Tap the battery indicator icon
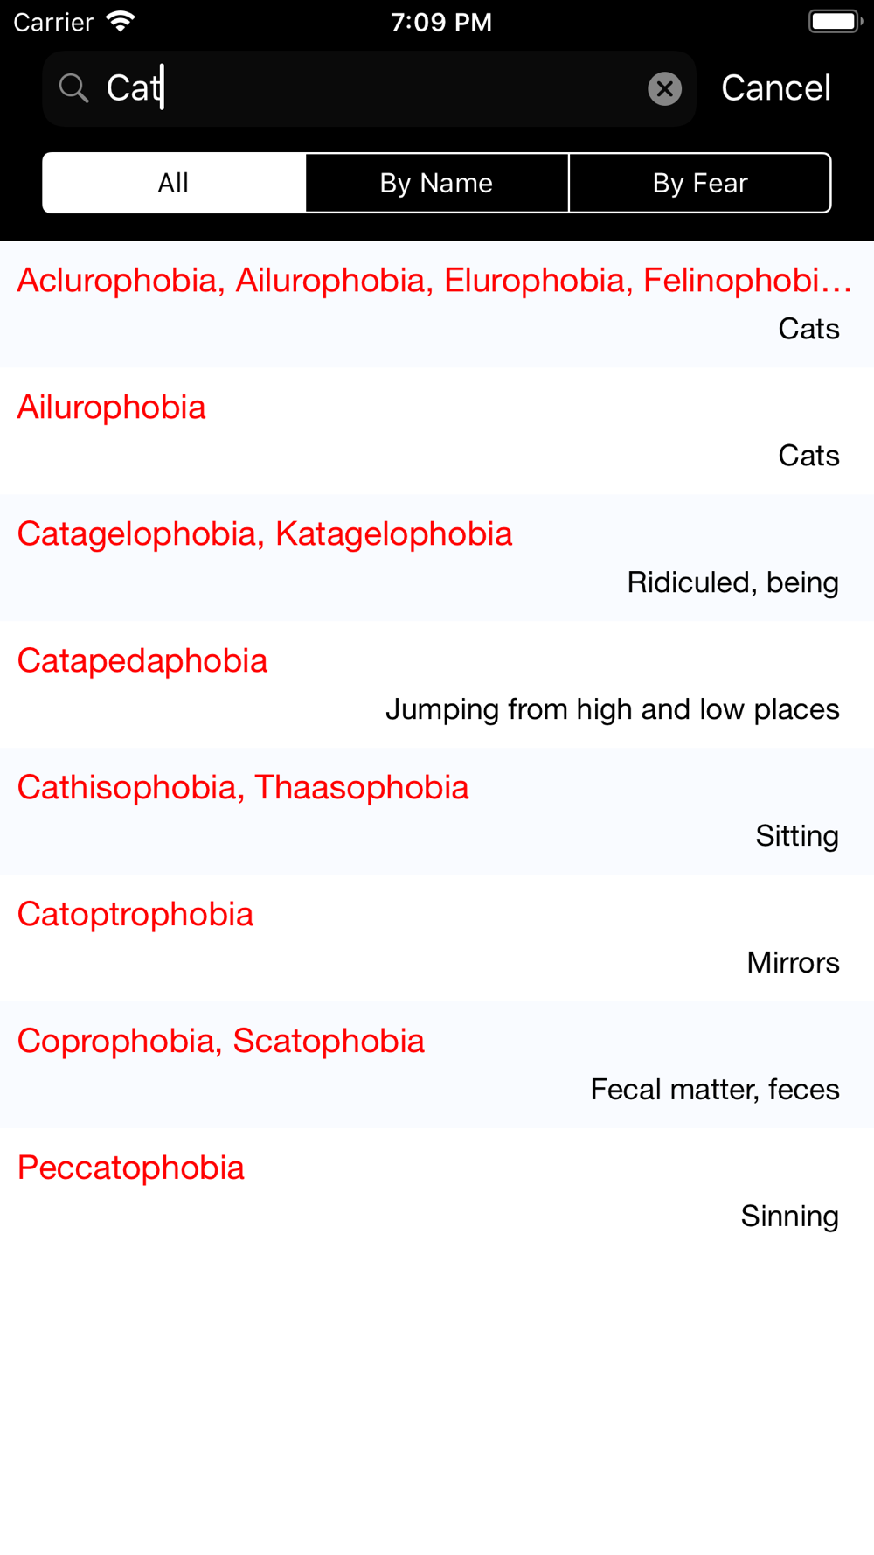The width and height of the screenshot is (874, 1555). (835, 21)
